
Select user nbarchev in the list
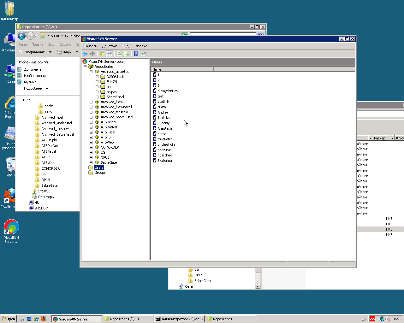165,155
